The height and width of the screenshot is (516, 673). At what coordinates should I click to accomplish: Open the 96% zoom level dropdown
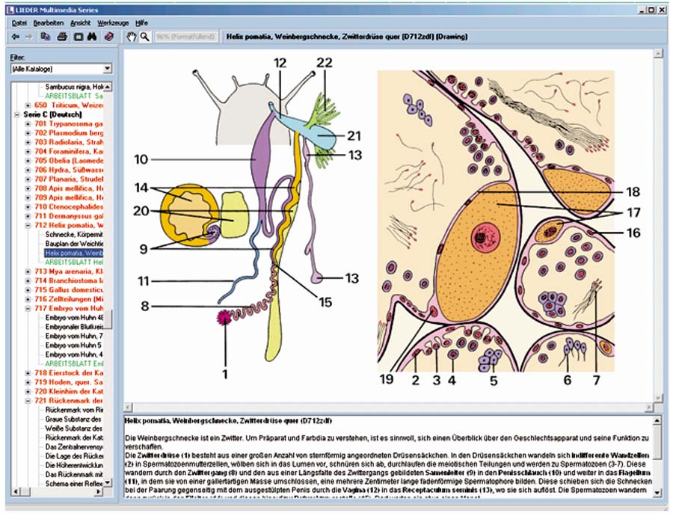pos(187,36)
